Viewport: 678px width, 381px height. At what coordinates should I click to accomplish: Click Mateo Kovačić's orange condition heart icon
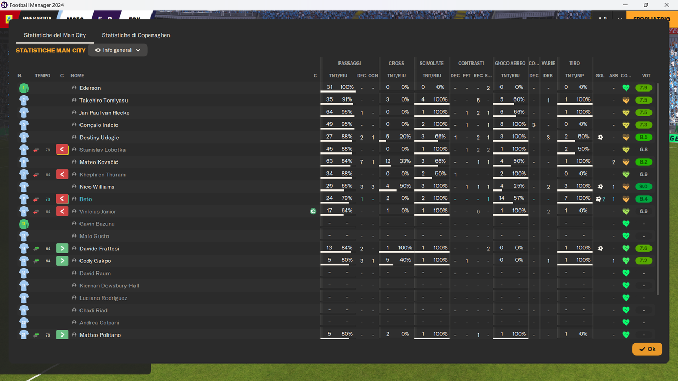click(x=626, y=162)
